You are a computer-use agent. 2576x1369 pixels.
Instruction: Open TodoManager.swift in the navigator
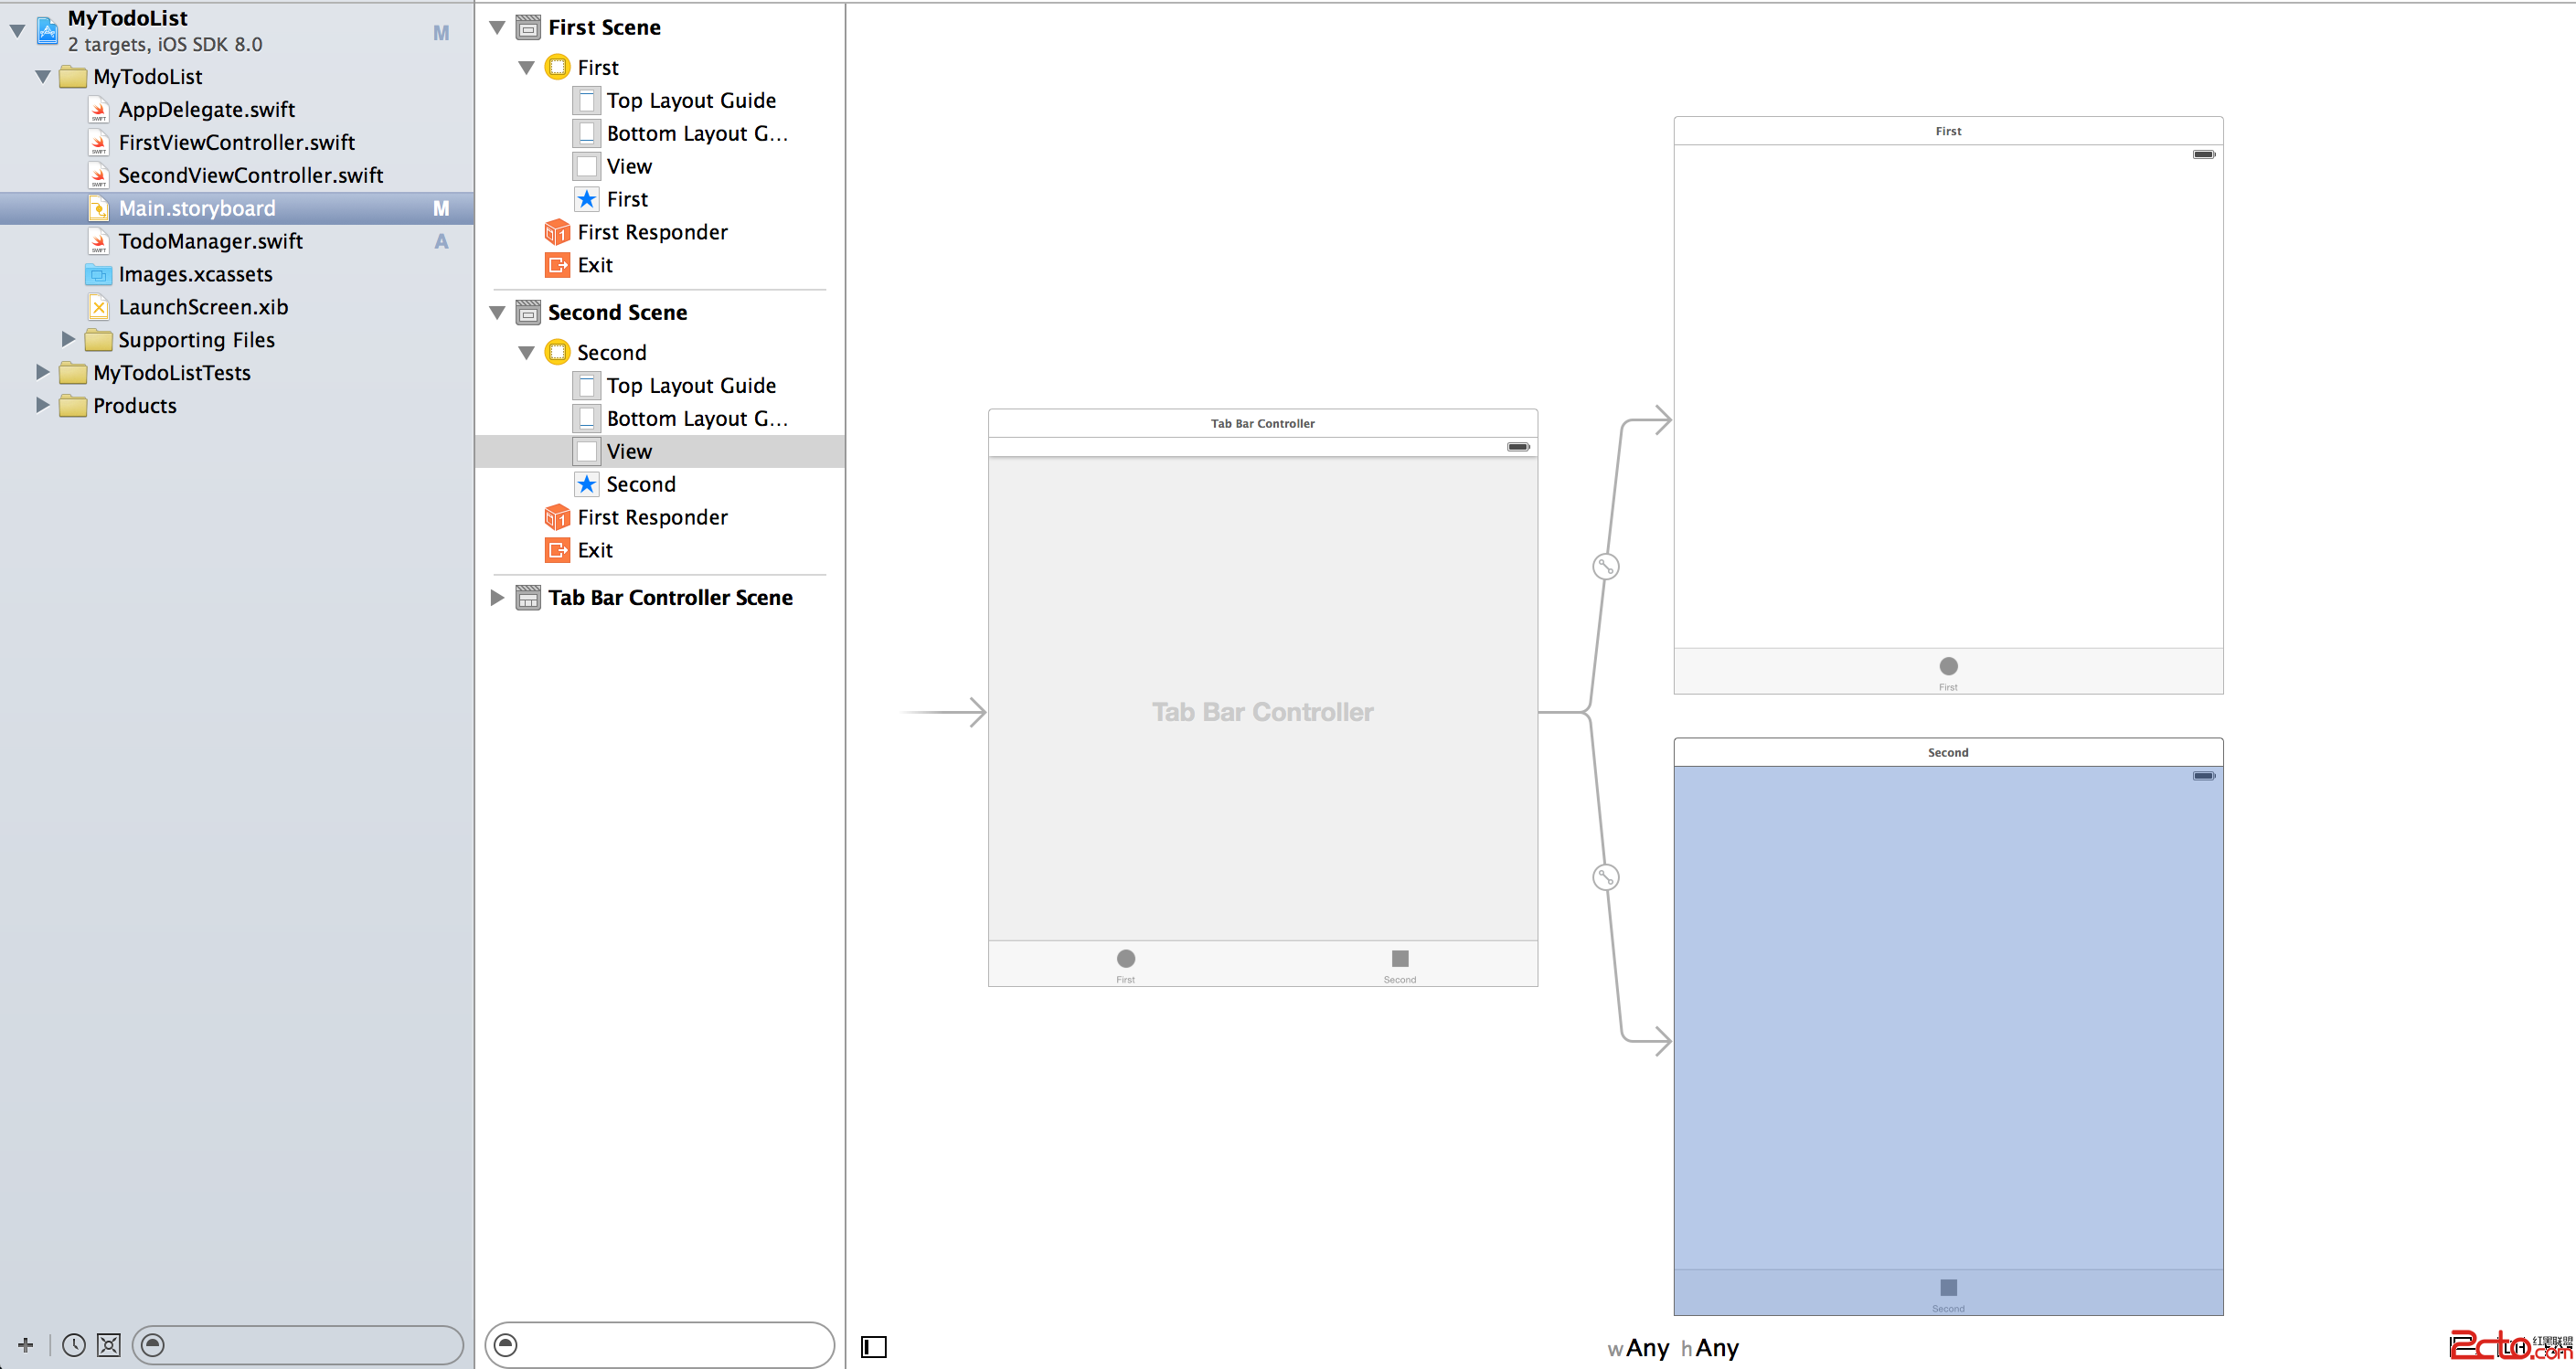click(x=210, y=241)
